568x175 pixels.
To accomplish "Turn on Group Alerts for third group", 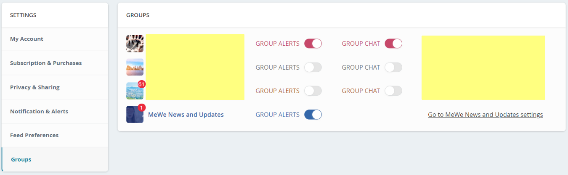I will (313, 91).
